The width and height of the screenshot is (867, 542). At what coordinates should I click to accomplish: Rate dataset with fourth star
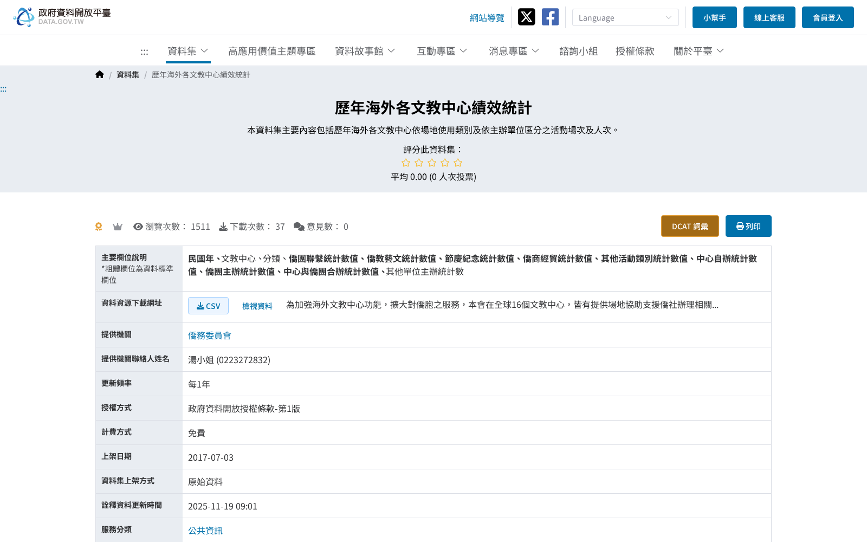coord(445,163)
